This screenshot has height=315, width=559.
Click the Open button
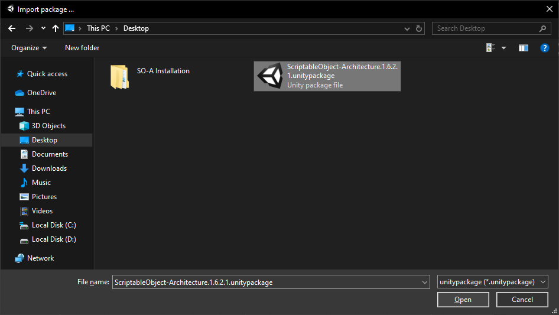pyautogui.click(x=463, y=300)
